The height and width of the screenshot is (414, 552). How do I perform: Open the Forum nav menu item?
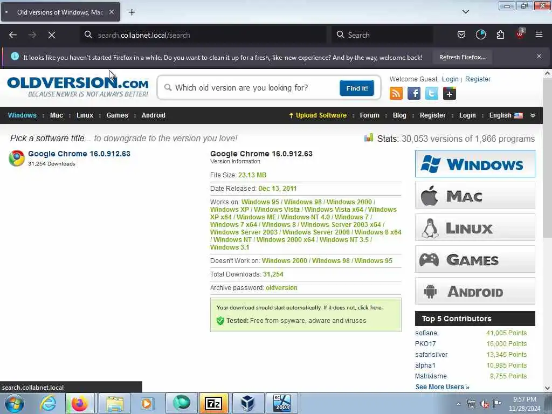[369, 115]
